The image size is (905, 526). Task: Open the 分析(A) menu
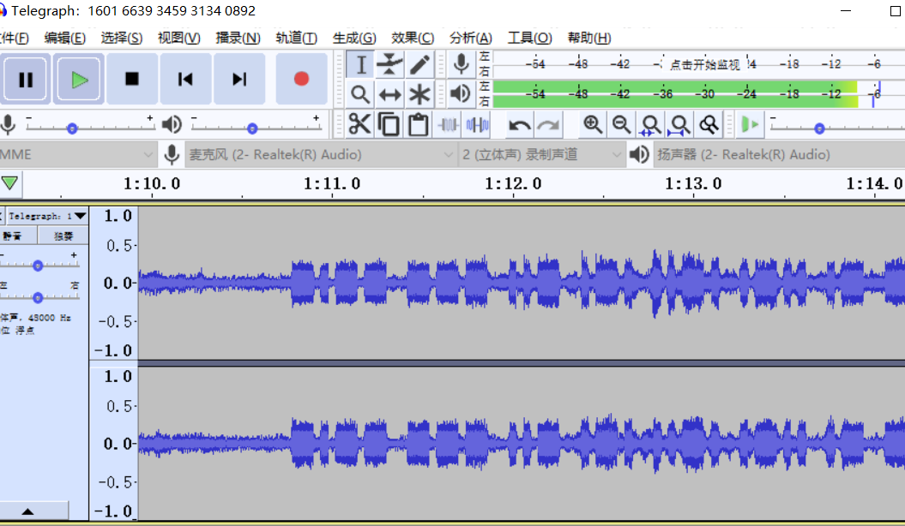coord(471,38)
